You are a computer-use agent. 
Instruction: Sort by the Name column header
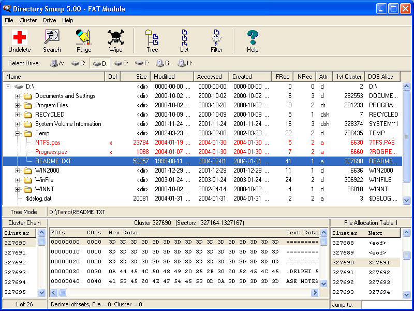[x=54, y=77]
